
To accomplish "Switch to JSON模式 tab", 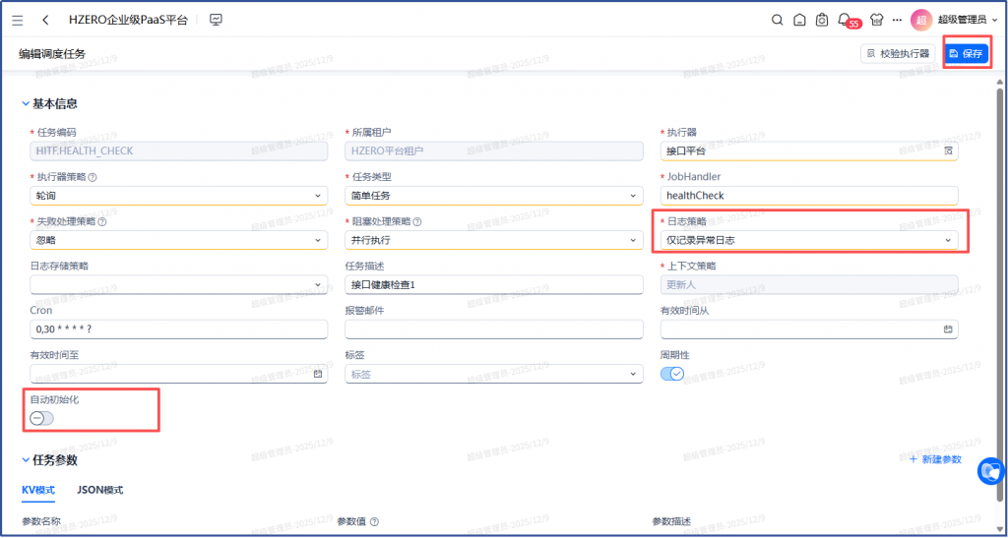I will pyautogui.click(x=99, y=490).
